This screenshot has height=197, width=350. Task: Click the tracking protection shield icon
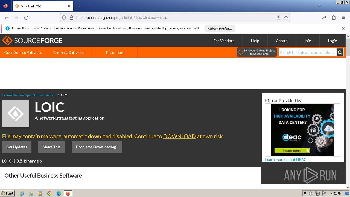pos(64,18)
